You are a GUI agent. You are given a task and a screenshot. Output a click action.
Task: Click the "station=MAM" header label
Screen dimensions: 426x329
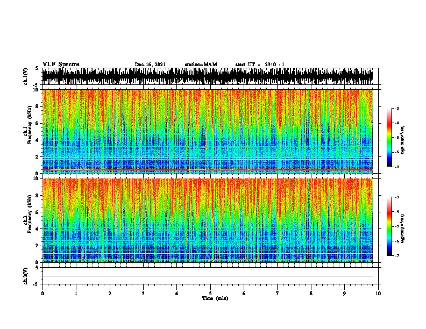click(201, 65)
